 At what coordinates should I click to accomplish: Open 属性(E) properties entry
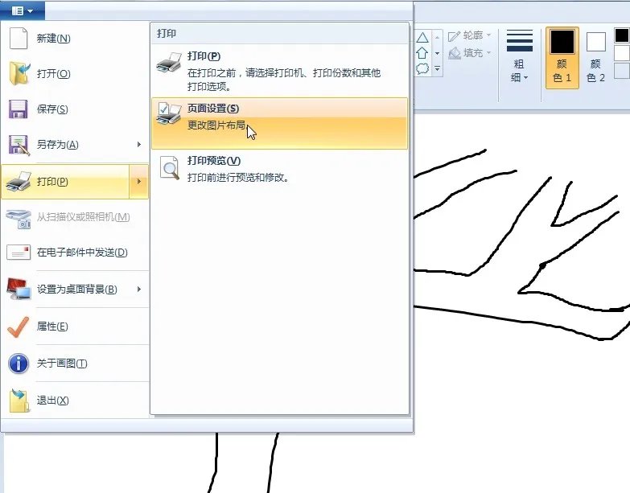click(x=75, y=327)
